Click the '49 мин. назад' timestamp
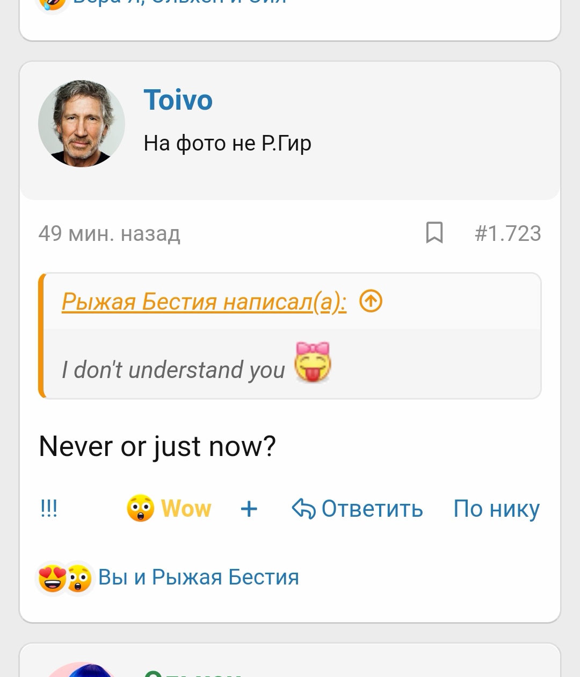The image size is (580, 677). pos(109,233)
